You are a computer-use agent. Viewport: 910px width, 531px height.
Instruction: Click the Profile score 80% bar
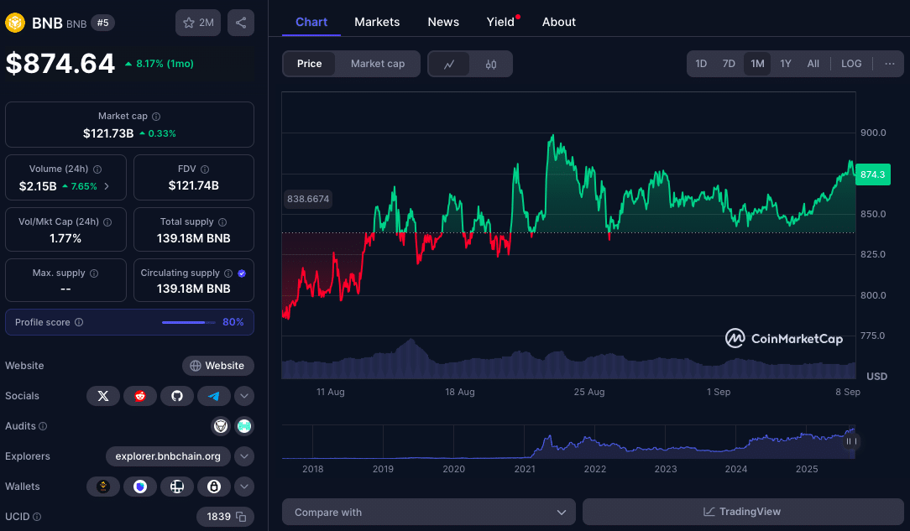(189, 322)
